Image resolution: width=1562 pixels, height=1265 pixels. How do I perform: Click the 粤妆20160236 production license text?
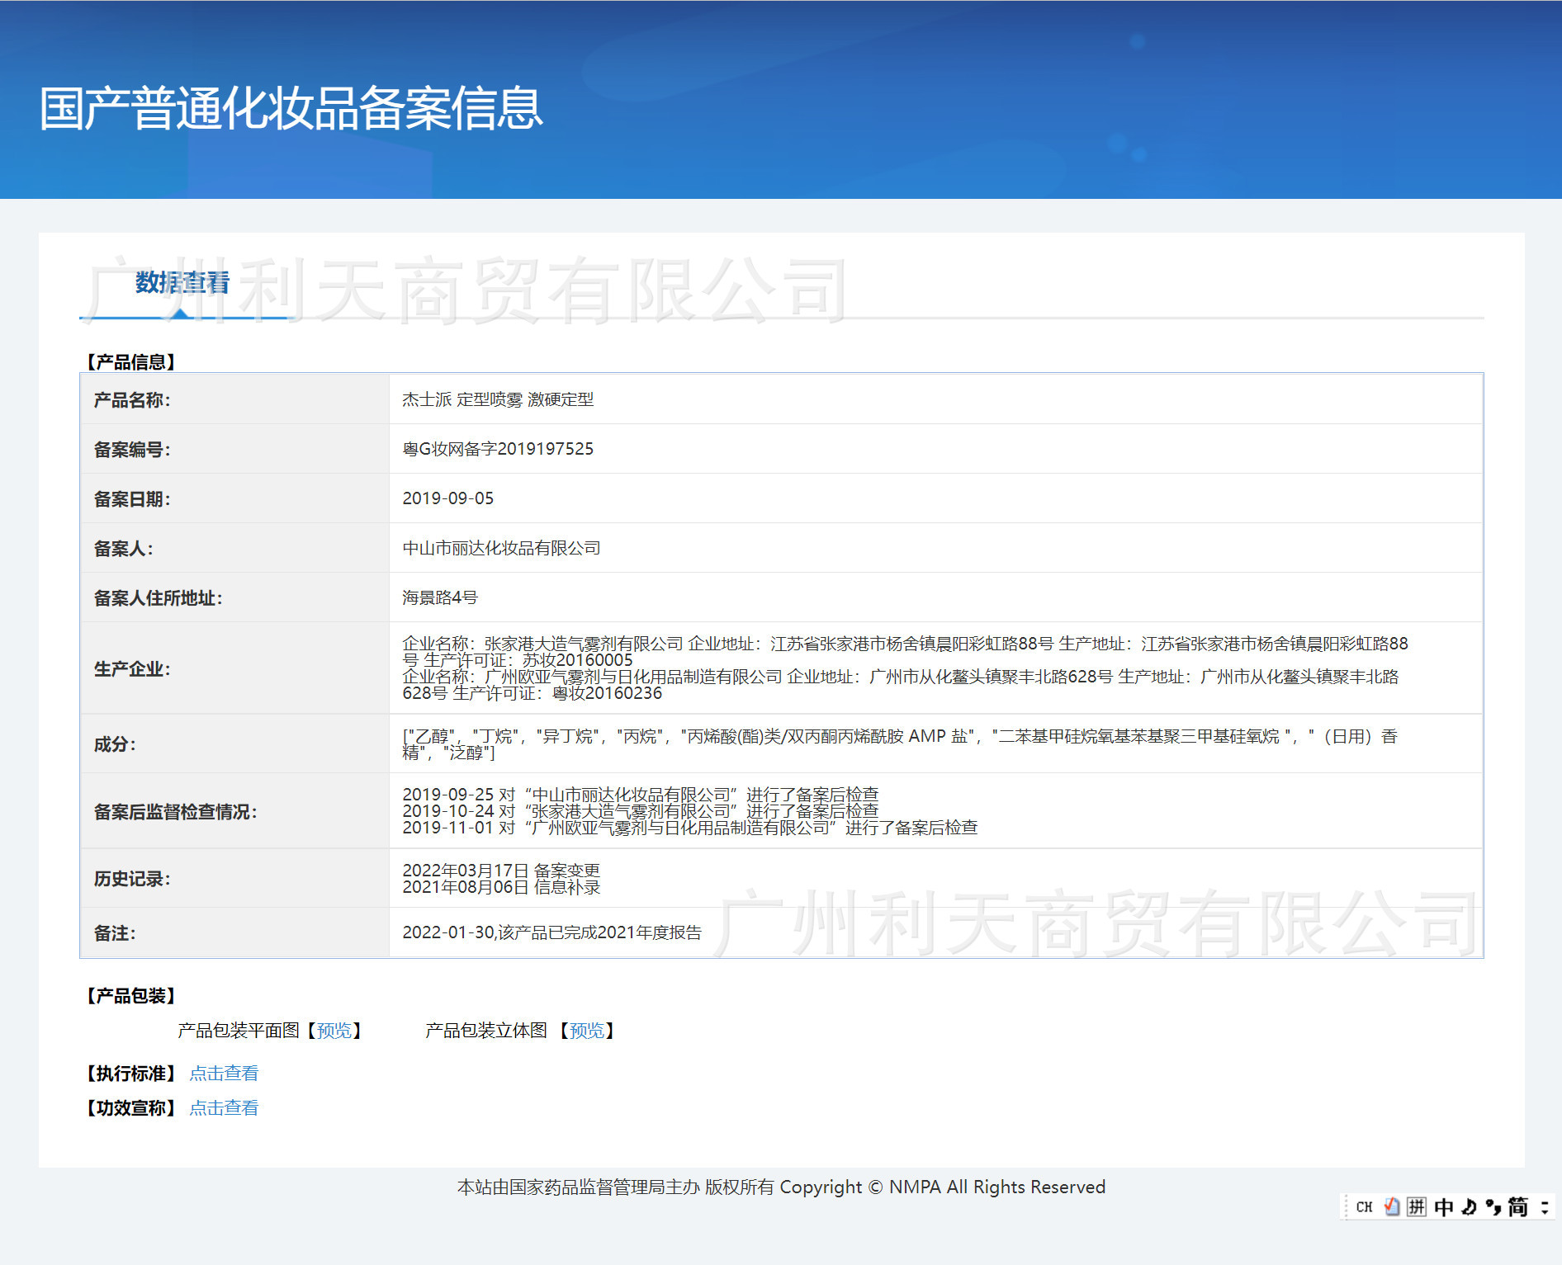click(607, 693)
